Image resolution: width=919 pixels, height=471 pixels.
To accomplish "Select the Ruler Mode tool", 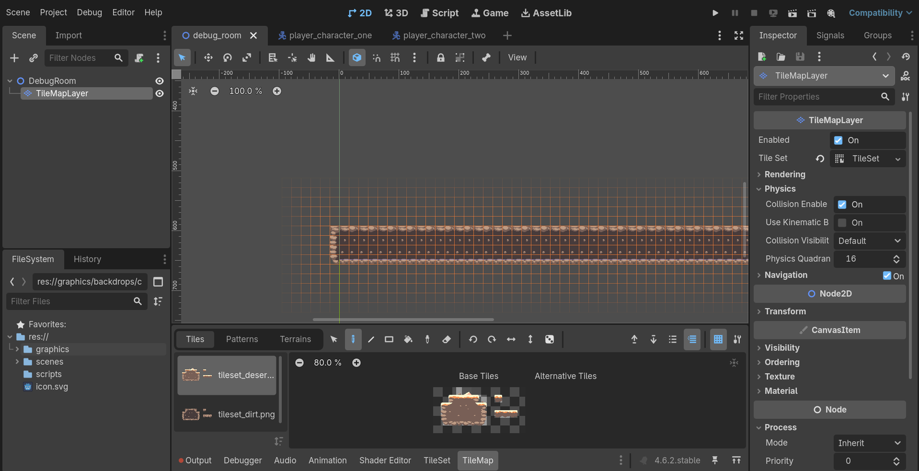I will tap(330, 57).
